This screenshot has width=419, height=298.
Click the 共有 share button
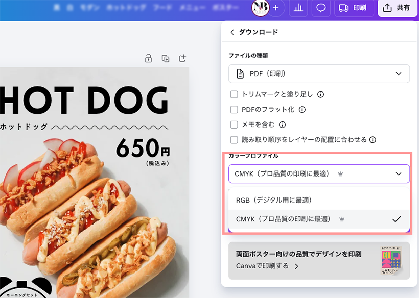click(398, 8)
